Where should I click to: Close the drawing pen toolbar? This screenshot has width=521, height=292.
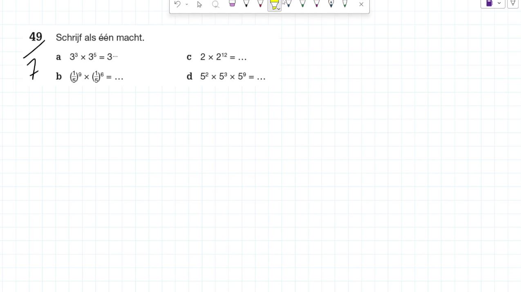(x=361, y=4)
